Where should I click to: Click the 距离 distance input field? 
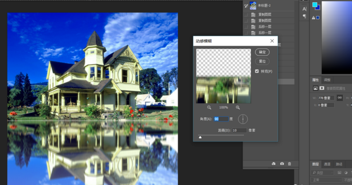pyautogui.click(x=239, y=130)
